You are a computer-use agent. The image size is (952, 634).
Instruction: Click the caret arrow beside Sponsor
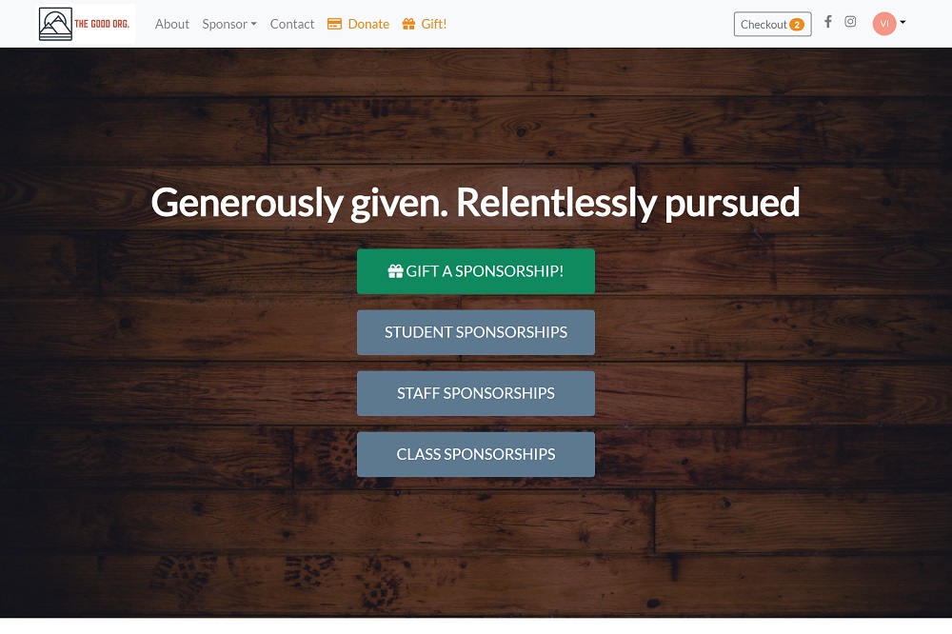click(x=254, y=25)
